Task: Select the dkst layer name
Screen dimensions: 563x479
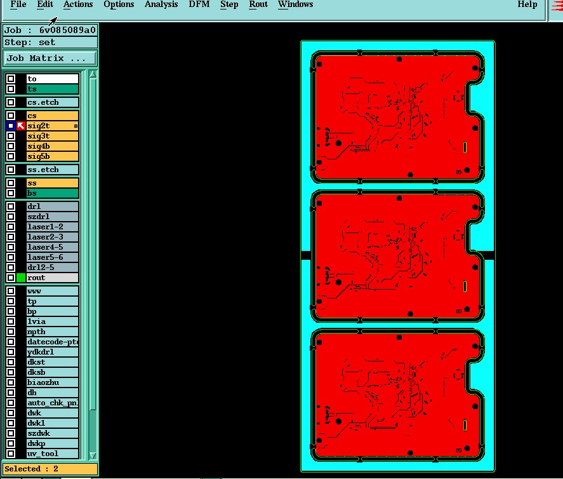Action: point(53,362)
